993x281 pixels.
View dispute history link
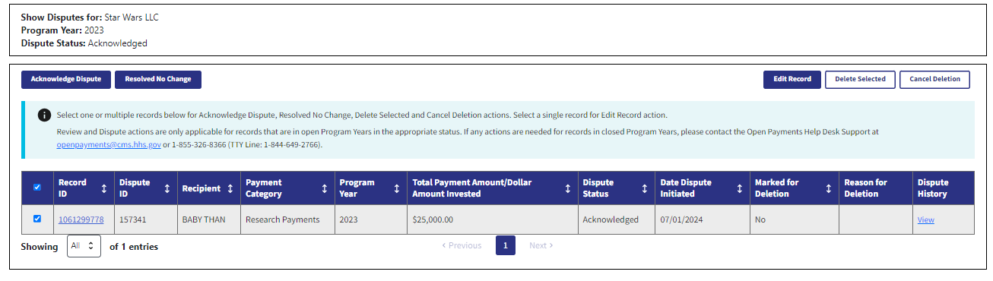pyautogui.click(x=925, y=220)
